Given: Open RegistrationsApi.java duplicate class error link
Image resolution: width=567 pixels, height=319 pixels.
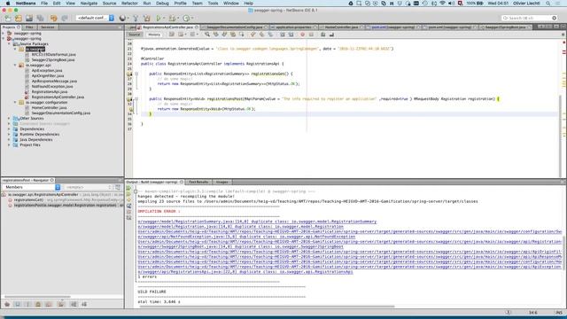Looking at the screenshot, I should 245,272.
